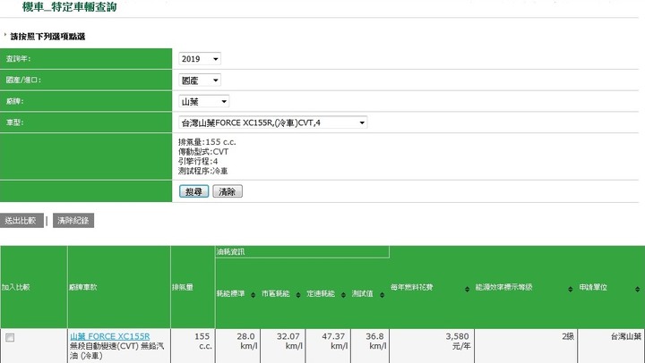This screenshot has width=645, height=363.
Task: Click the 送出比較 submit comparison button
Action: coord(21,221)
